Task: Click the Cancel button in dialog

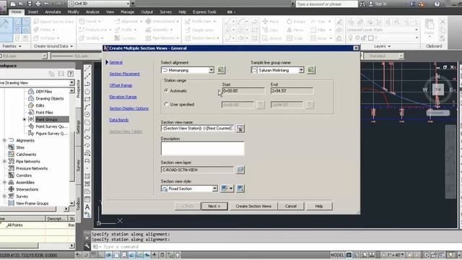Action: coord(291,206)
